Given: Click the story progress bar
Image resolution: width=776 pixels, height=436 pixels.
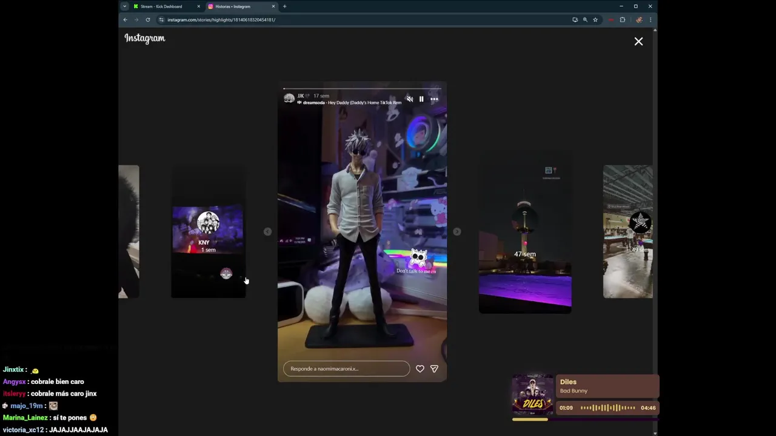Looking at the screenshot, I should (362, 89).
